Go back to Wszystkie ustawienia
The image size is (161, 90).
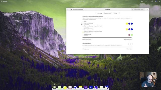point(77,9)
